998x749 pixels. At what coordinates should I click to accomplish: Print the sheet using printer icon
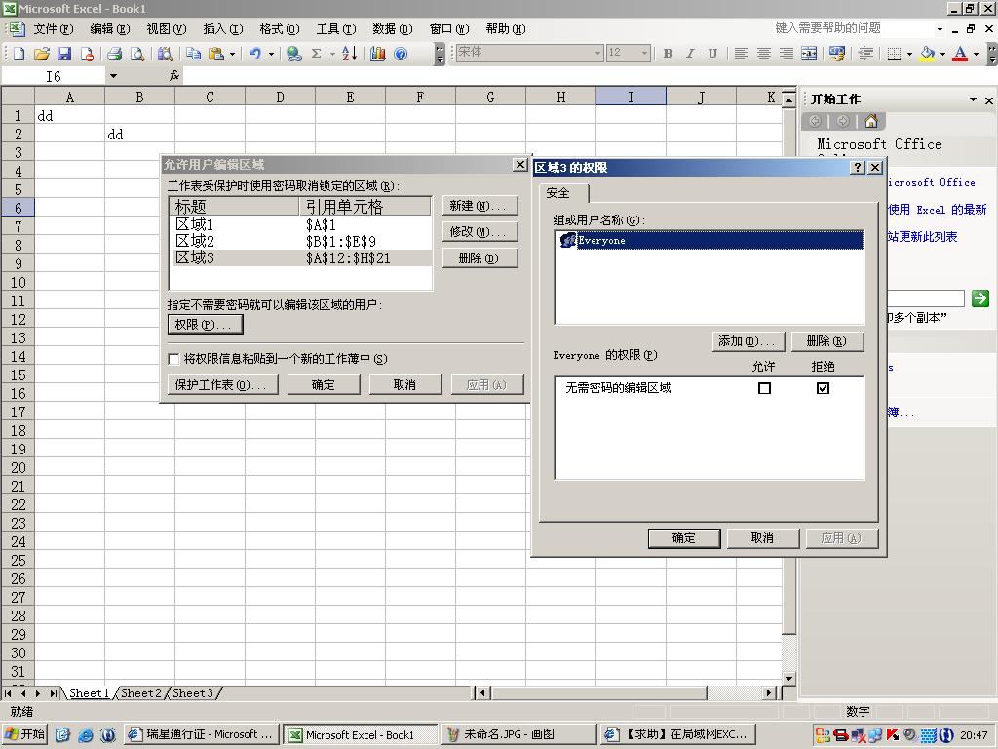click(x=115, y=55)
